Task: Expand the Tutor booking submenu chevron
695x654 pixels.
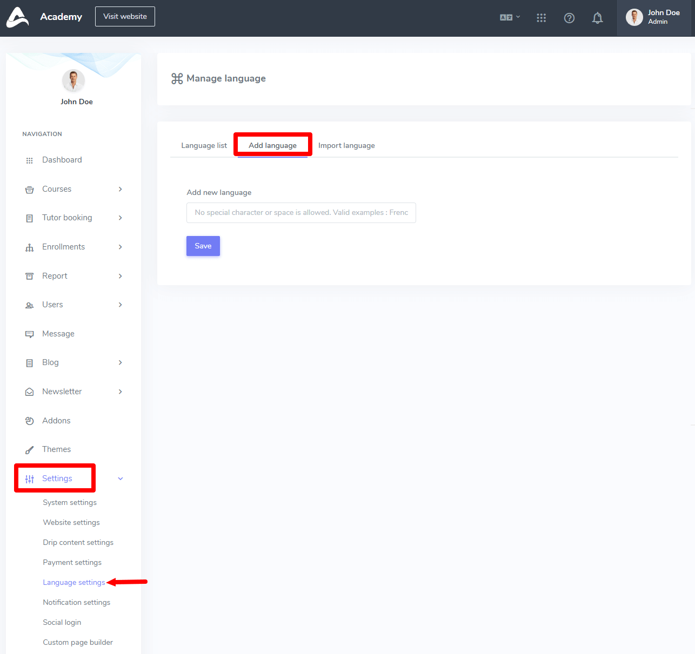Action: click(120, 218)
